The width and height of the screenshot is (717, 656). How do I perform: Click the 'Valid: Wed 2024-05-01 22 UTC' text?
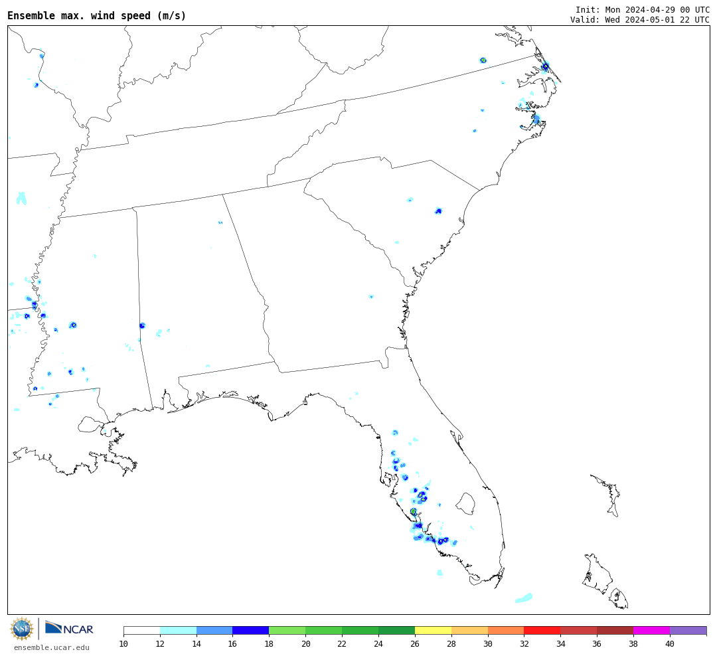(x=640, y=20)
